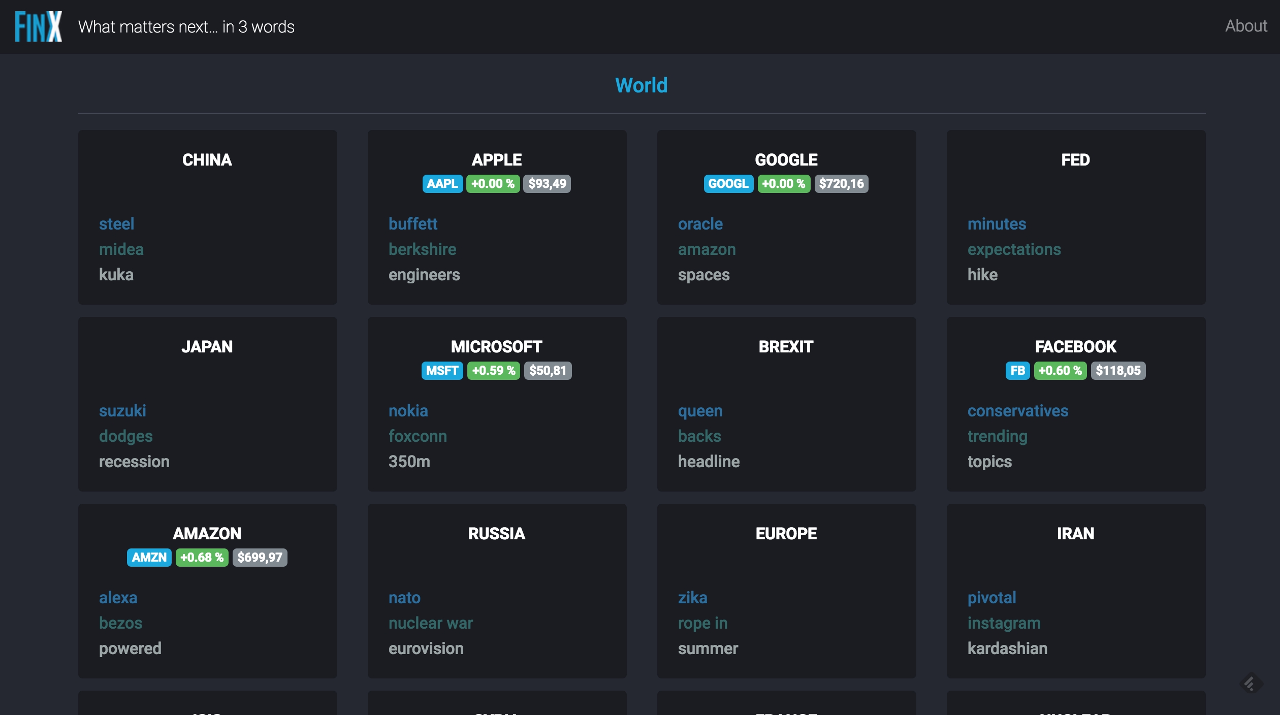Open the EUROPE topic card title

(x=786, y=534)
